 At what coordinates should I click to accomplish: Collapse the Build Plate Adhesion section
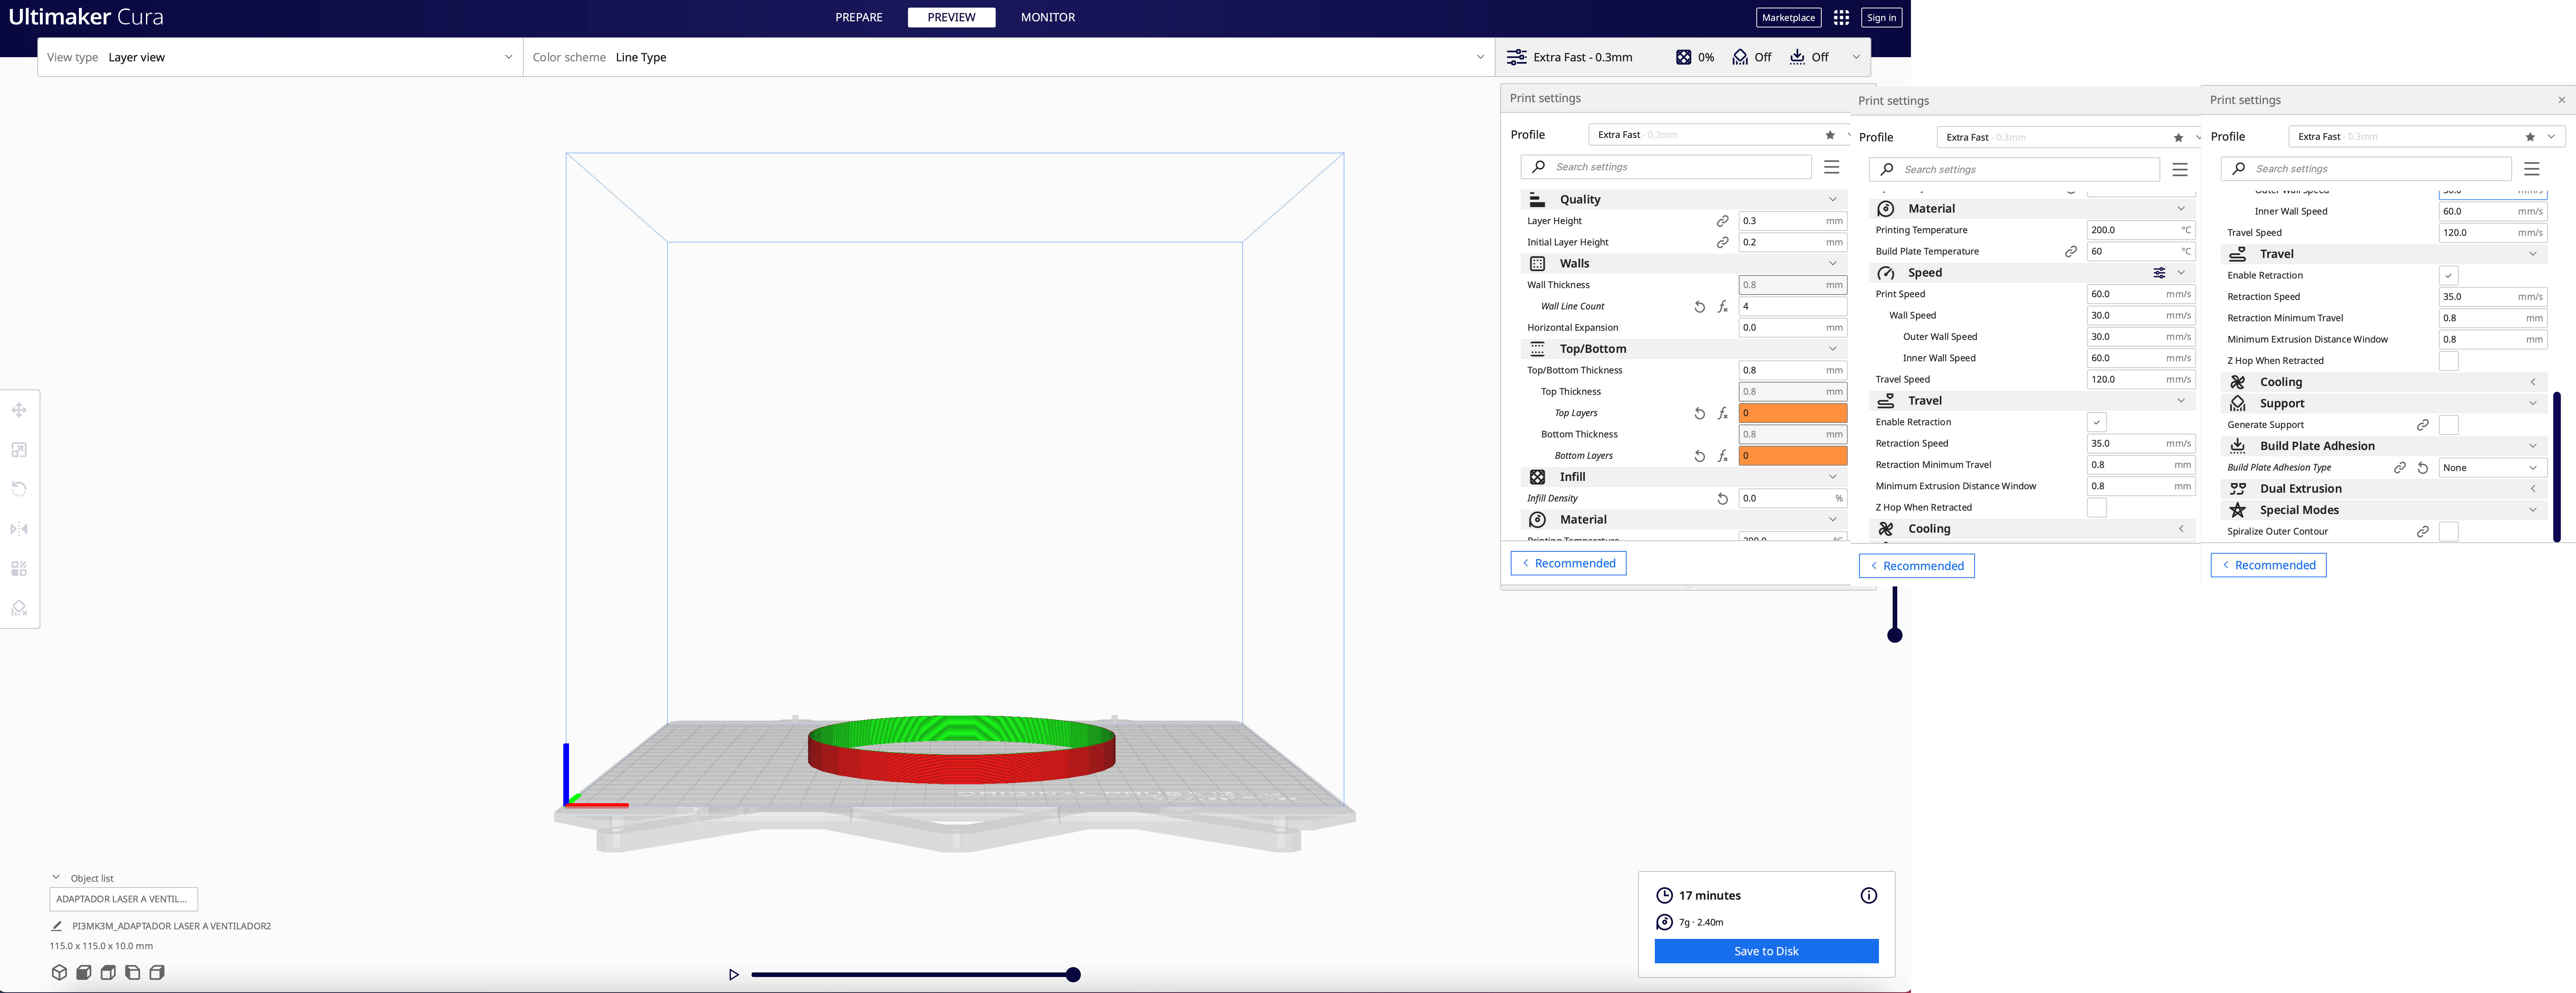(x=2384, y=446)
